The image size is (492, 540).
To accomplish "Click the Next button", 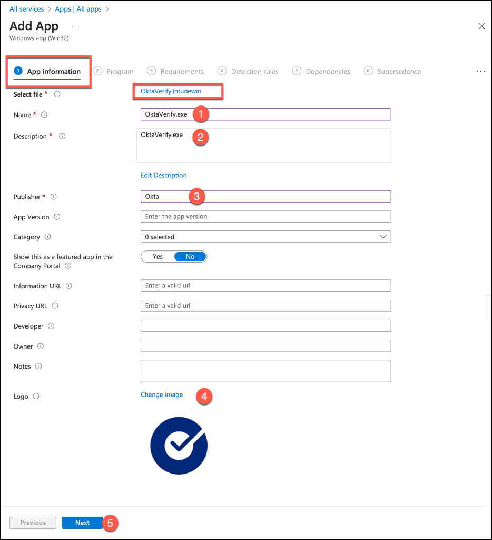I will point(82,523).
